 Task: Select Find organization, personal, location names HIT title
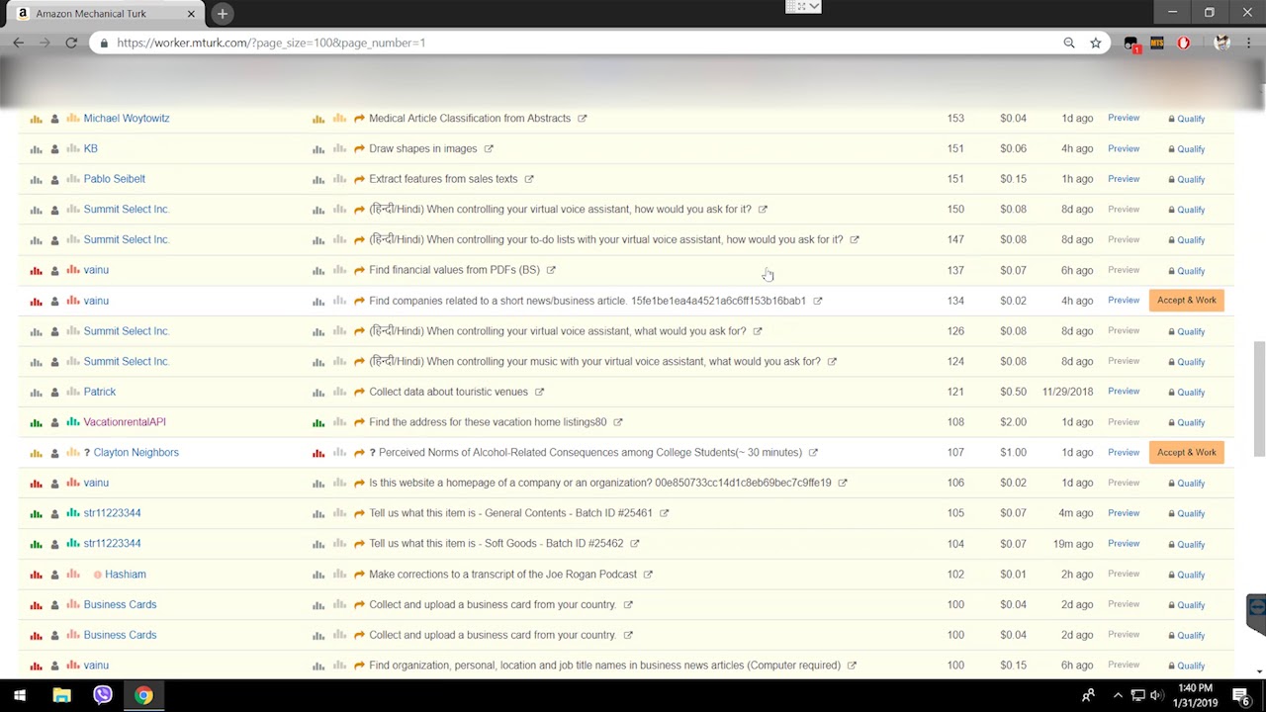(604, 666)
